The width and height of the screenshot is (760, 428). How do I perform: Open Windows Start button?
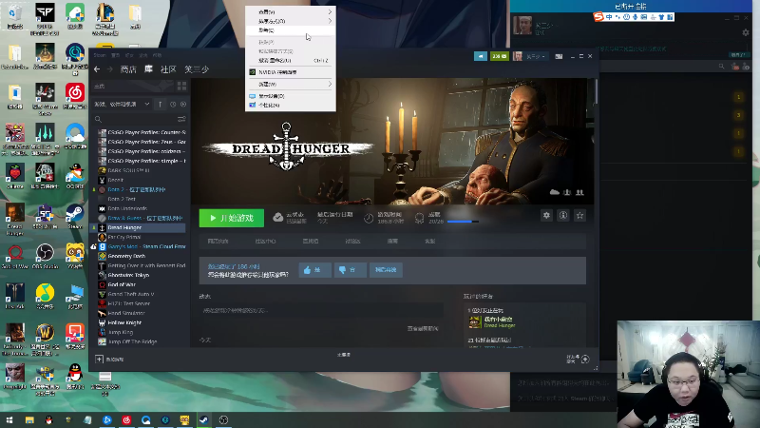tap(9, 419)
